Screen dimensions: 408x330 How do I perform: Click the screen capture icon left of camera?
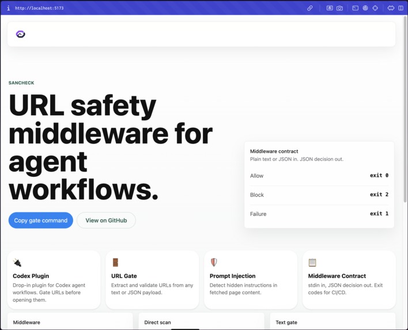click(x=330, y=8)
